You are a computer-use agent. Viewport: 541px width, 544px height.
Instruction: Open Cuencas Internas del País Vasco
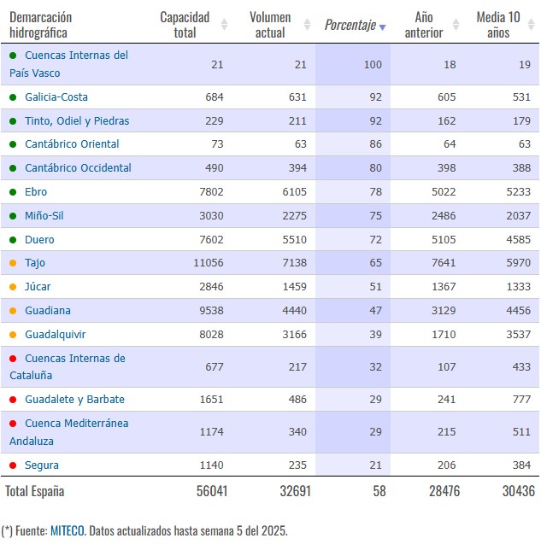pyautogui.click(x=68, y=64)
